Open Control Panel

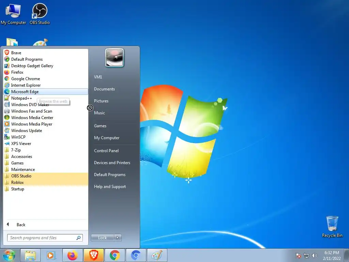(114, 150)
